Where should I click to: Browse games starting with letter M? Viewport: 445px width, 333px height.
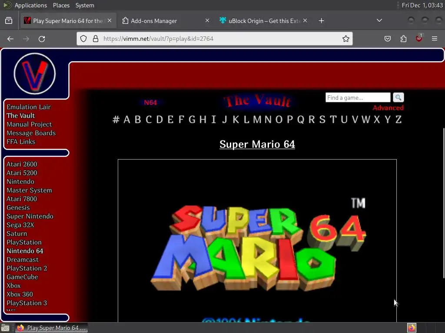click(257, 120)
